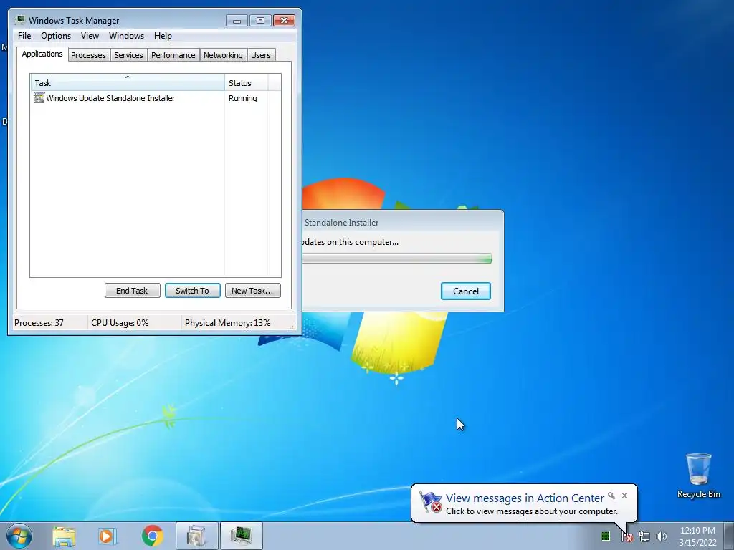Click the New Task... button
The width and height of the screenshot is (734, 550).
pos(253,291)
